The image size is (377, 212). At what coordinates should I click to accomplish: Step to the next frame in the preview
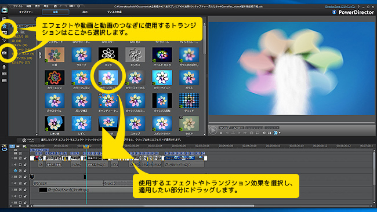(239, 133)
